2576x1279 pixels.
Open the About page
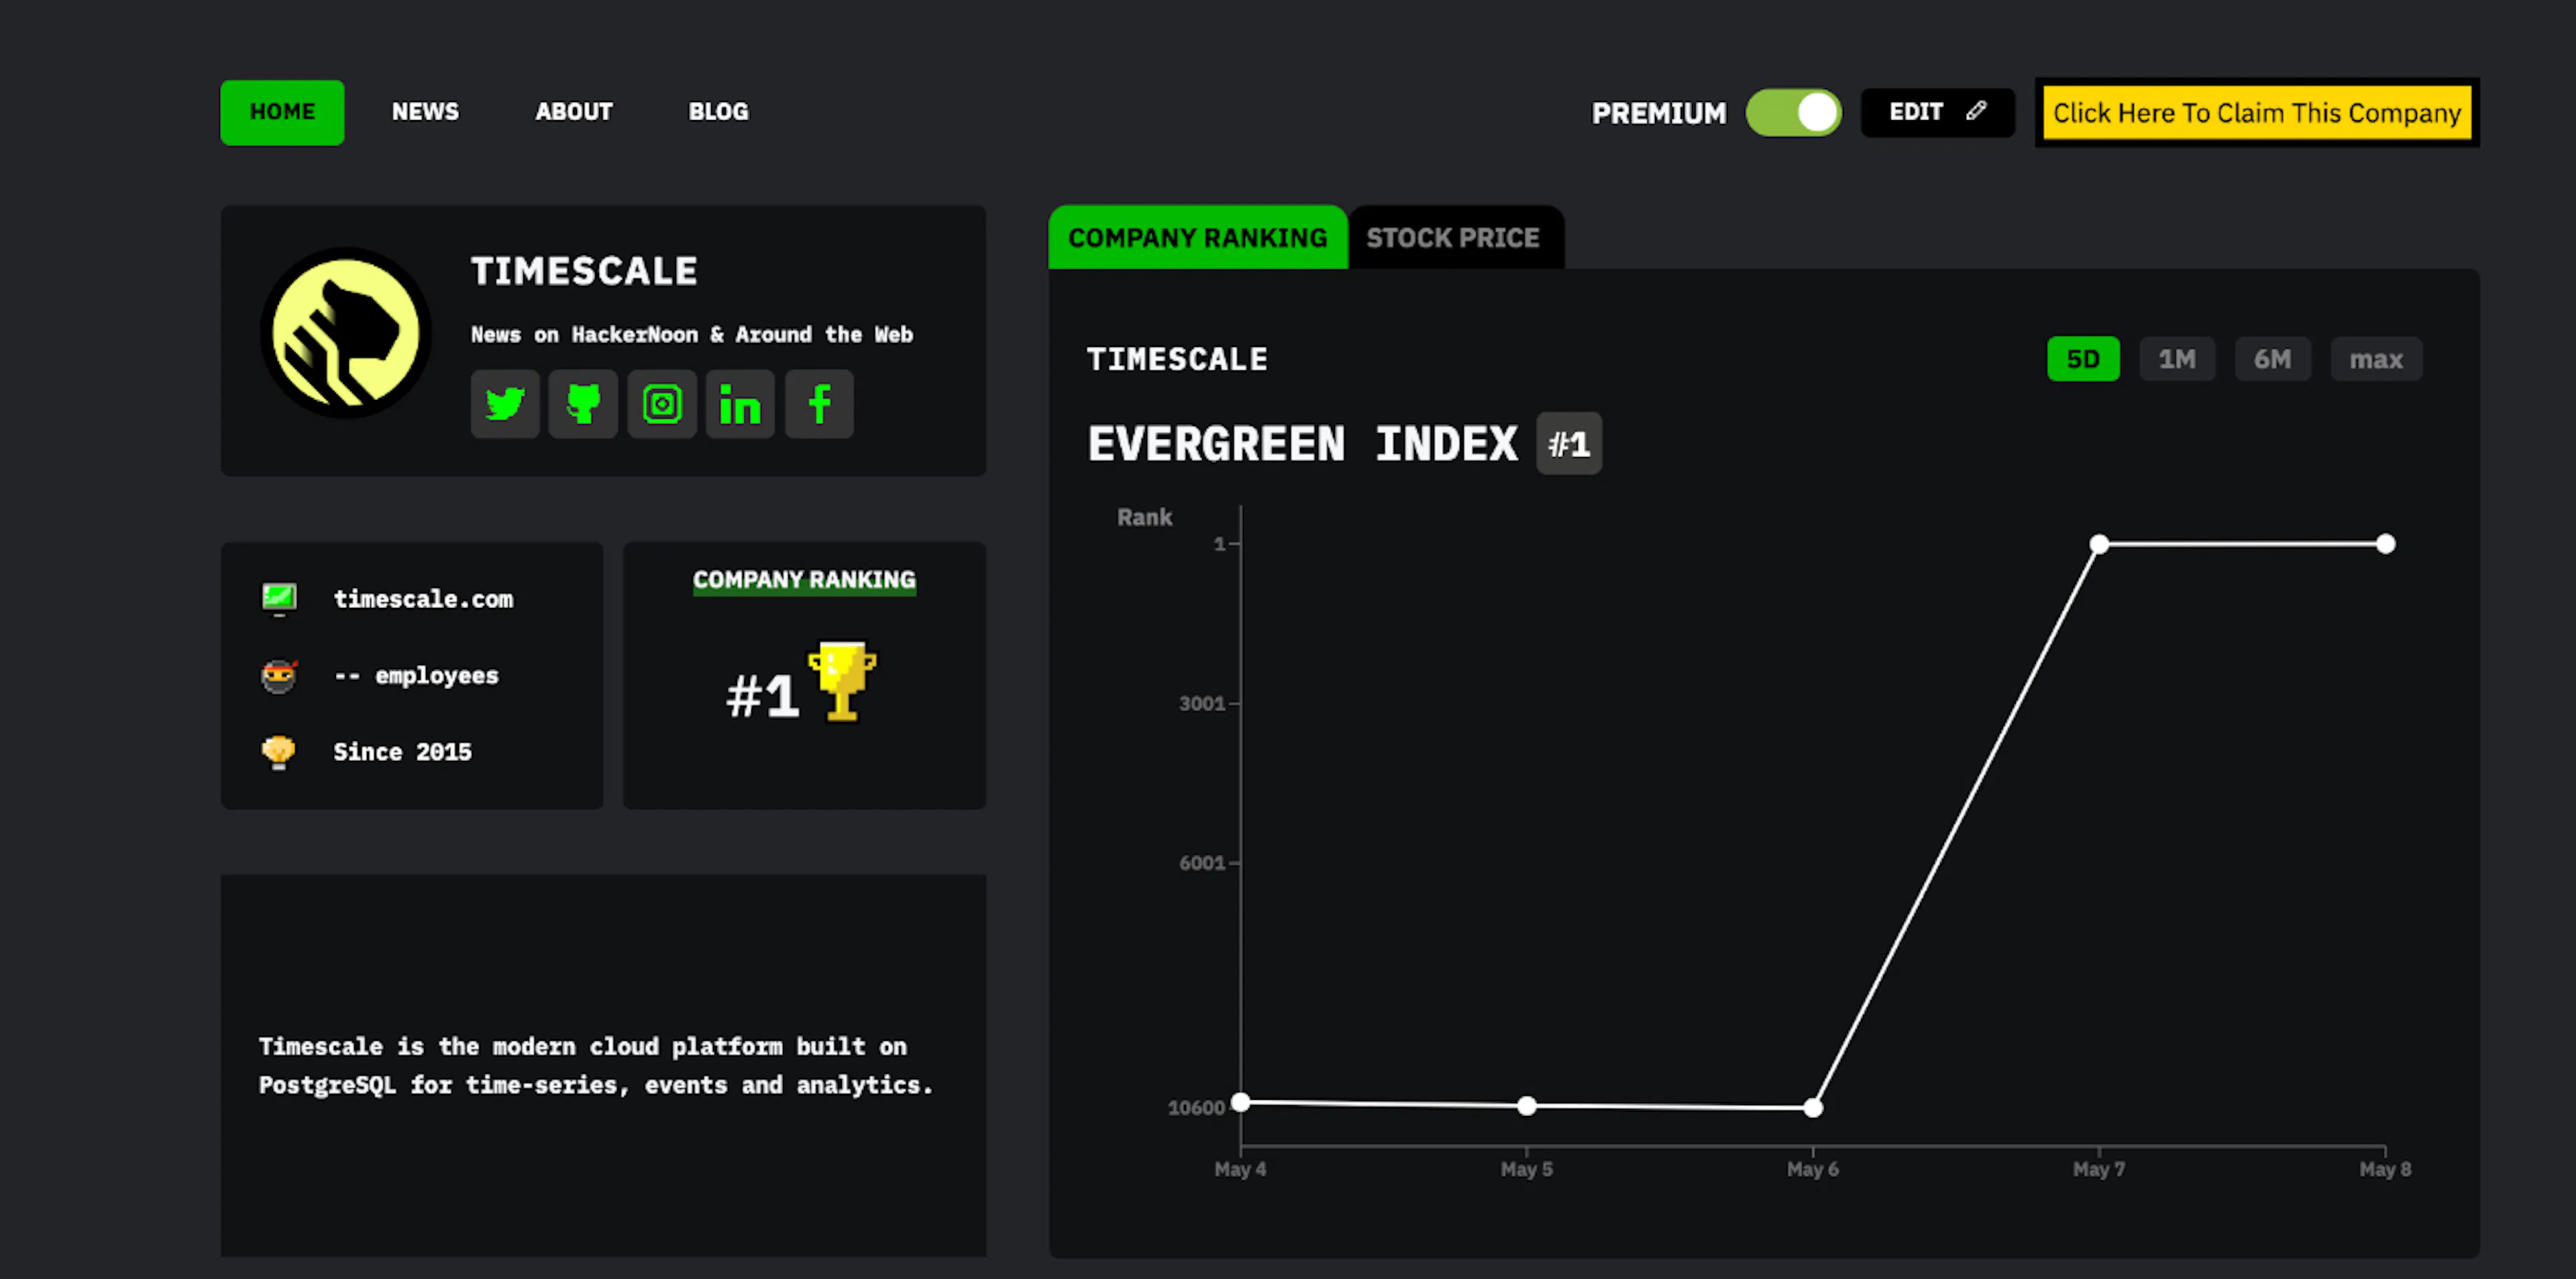pyautogui.click(x=574, y=112)
